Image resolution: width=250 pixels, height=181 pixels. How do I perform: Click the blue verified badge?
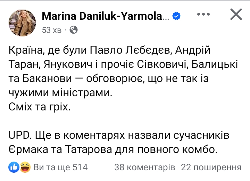(x=176, y=16)
